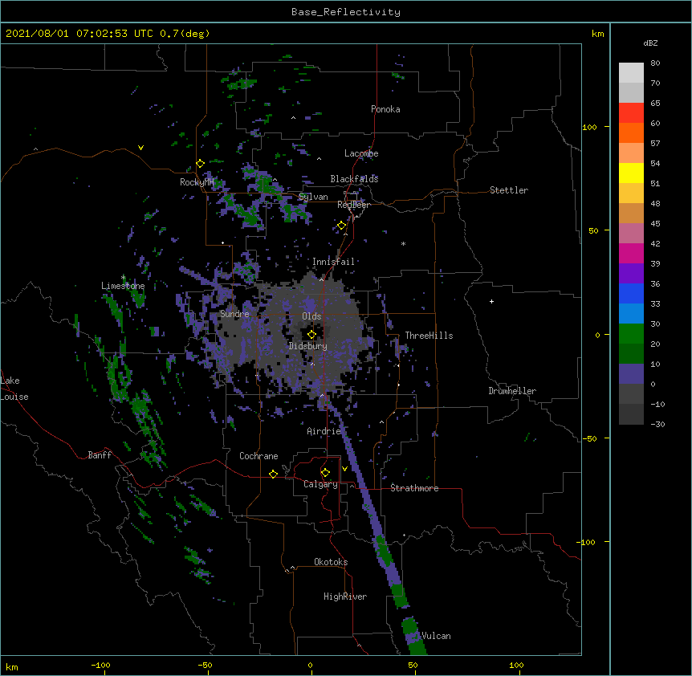Select the yellow diamond marker below Cochrane
The image size is (692, 676).
point(273,474)
